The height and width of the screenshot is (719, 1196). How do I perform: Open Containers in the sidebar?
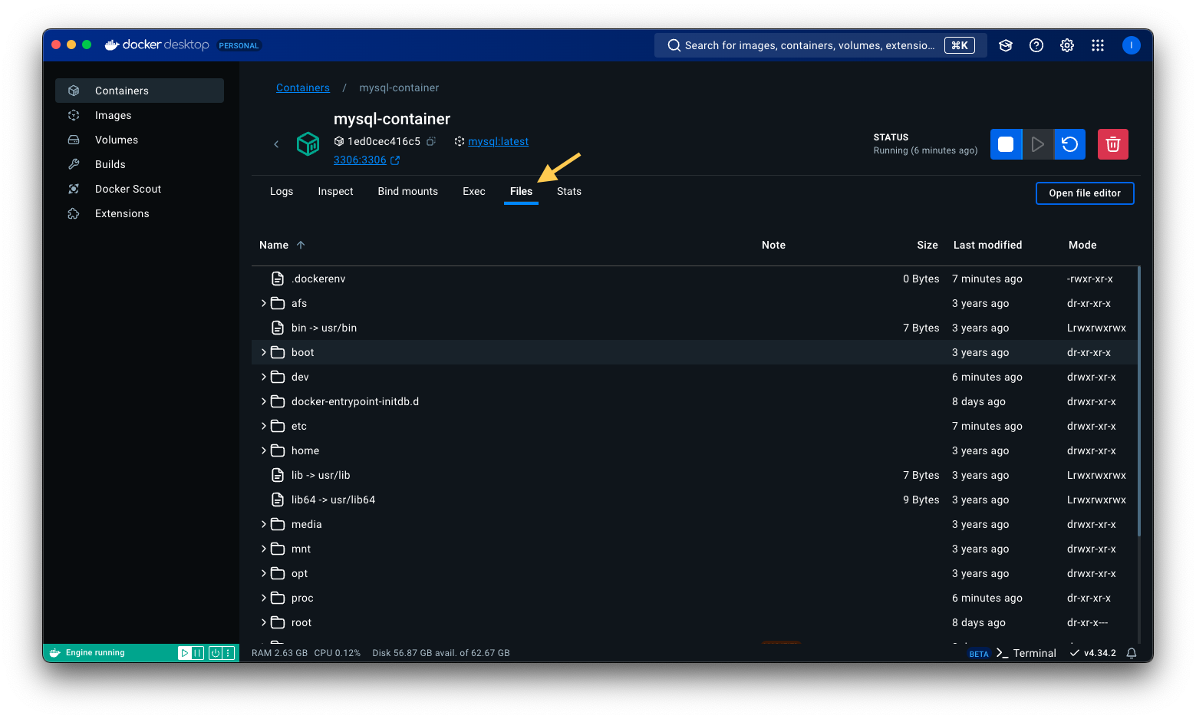click(x=140, y=91)
